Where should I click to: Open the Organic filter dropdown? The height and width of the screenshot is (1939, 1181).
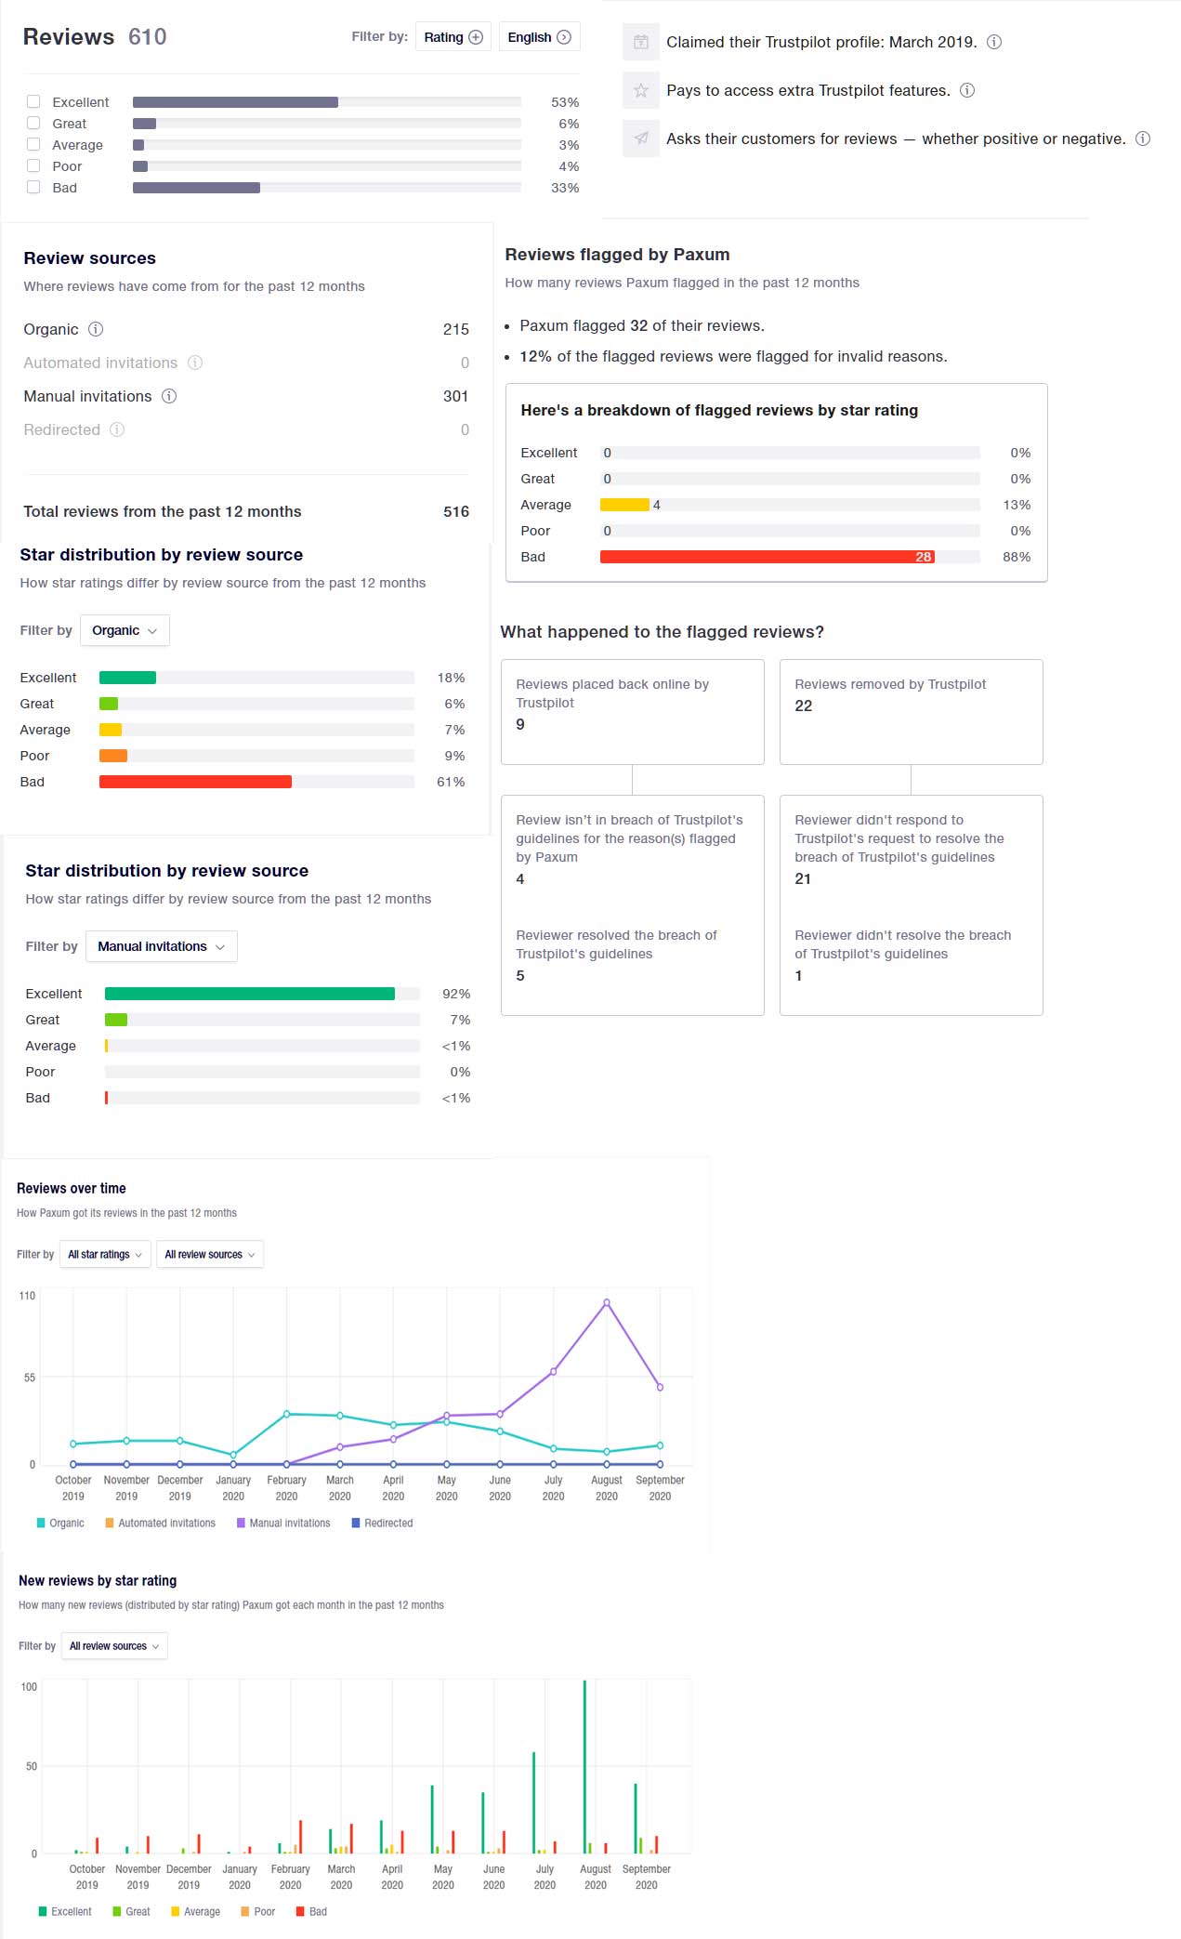(125, 630)
